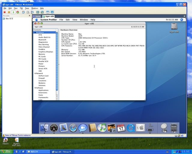Screen dimensions: 192x154
Task: Click the System Profiler application menu
Action: 49,20
